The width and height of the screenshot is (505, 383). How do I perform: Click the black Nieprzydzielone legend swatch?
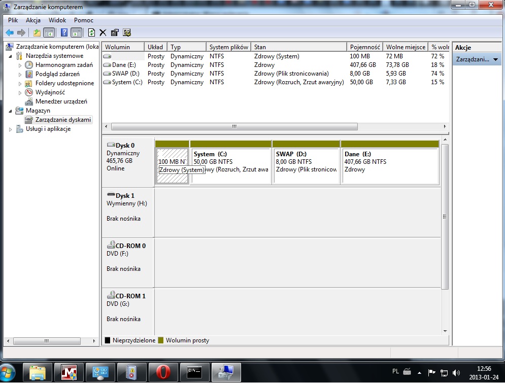click(x=108, y=340)
